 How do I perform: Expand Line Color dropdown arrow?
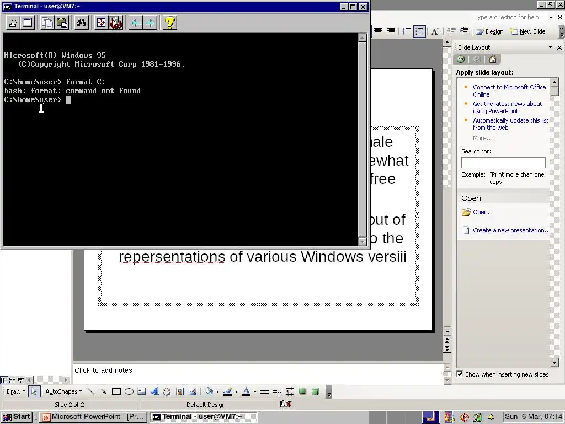pyautogui.click(x=236, y=391)
